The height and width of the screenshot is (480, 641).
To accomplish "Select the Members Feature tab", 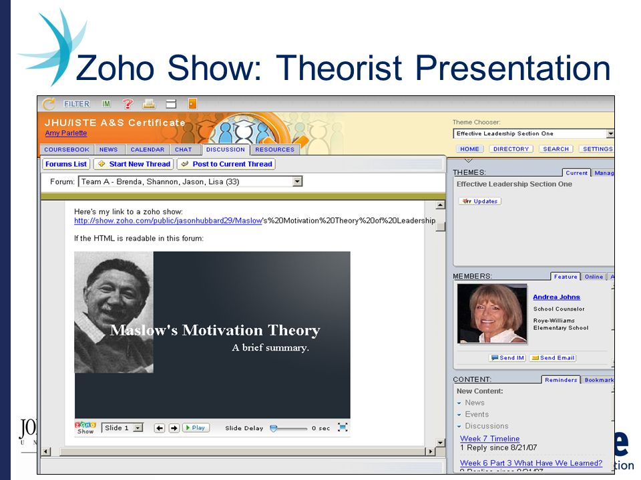I will (x=566, y=277).
